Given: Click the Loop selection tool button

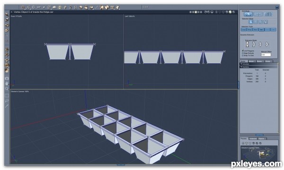Looking at the screenshot, I should [244, 30].
